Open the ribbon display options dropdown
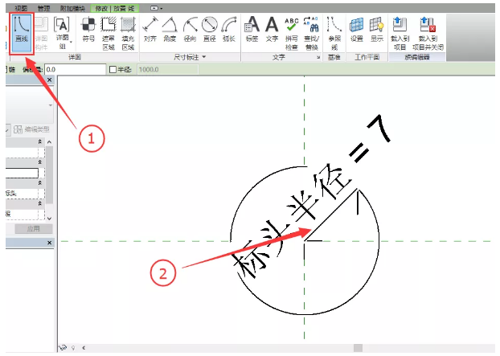The image size is (500, 356). point(156,8)
